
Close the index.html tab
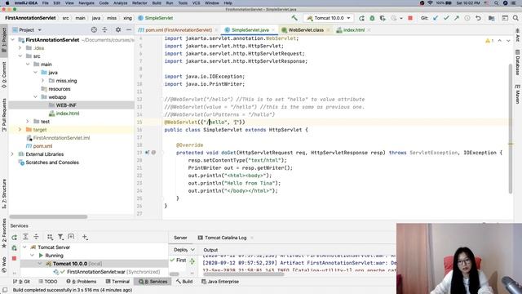tap(369, 30)
